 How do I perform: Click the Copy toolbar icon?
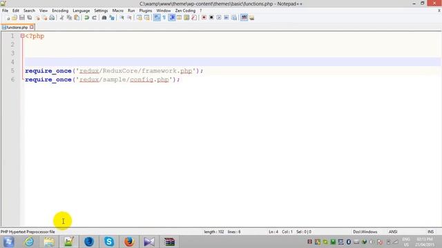click(x=69, y=18)
